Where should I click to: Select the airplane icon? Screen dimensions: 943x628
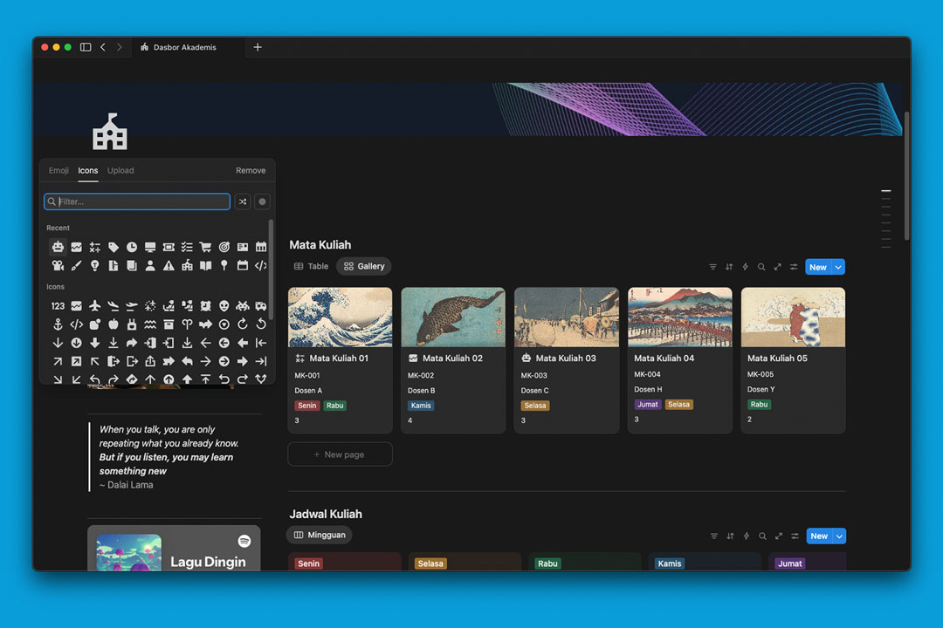coord(94,306)
